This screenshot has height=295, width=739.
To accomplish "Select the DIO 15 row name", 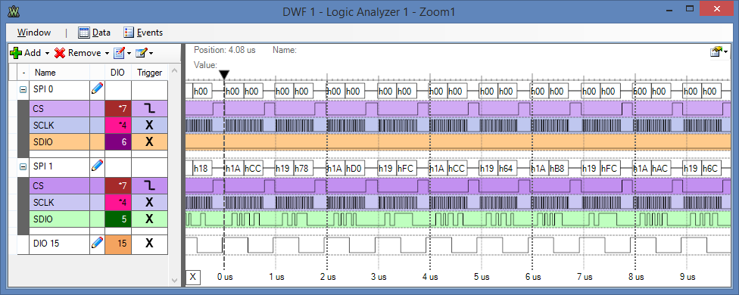I will pos(59,244).
